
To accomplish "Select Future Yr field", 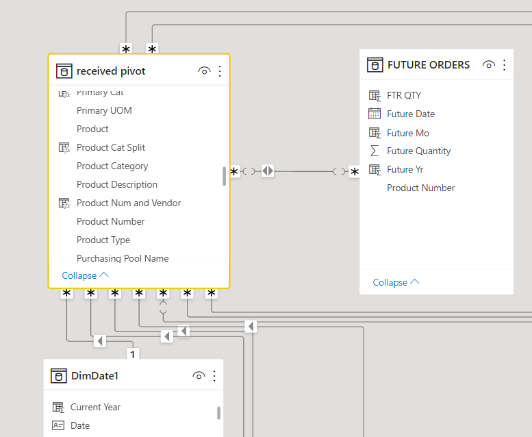I will [405, 169].
